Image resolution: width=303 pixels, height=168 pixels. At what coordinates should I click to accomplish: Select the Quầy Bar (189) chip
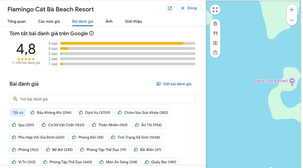161,162
